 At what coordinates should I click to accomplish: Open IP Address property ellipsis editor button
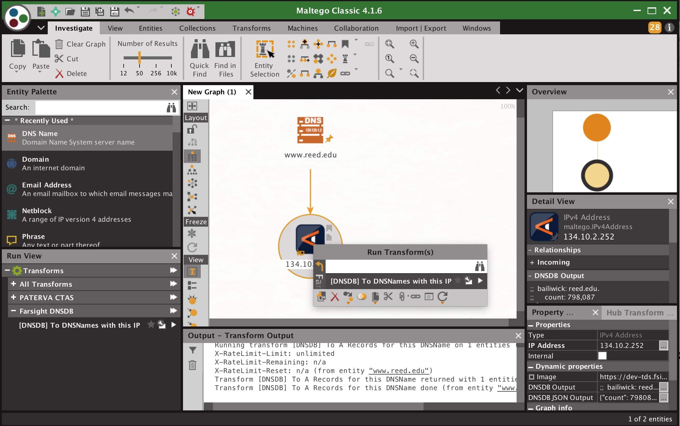(663, 345)
